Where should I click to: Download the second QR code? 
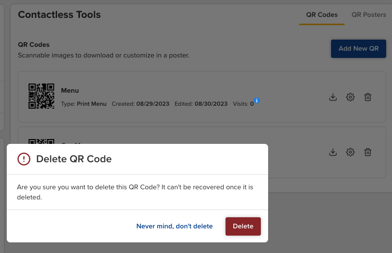pyautogui.click(x=333, y=152)
